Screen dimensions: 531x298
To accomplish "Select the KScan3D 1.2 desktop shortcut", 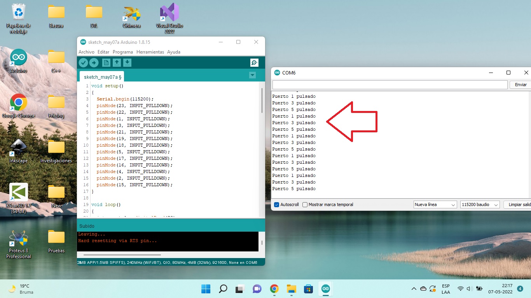I will [18, 199].
